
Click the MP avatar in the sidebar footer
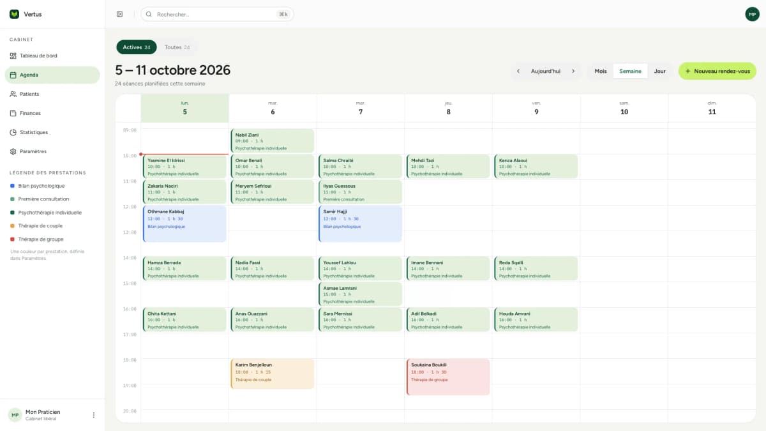[15, 415]
